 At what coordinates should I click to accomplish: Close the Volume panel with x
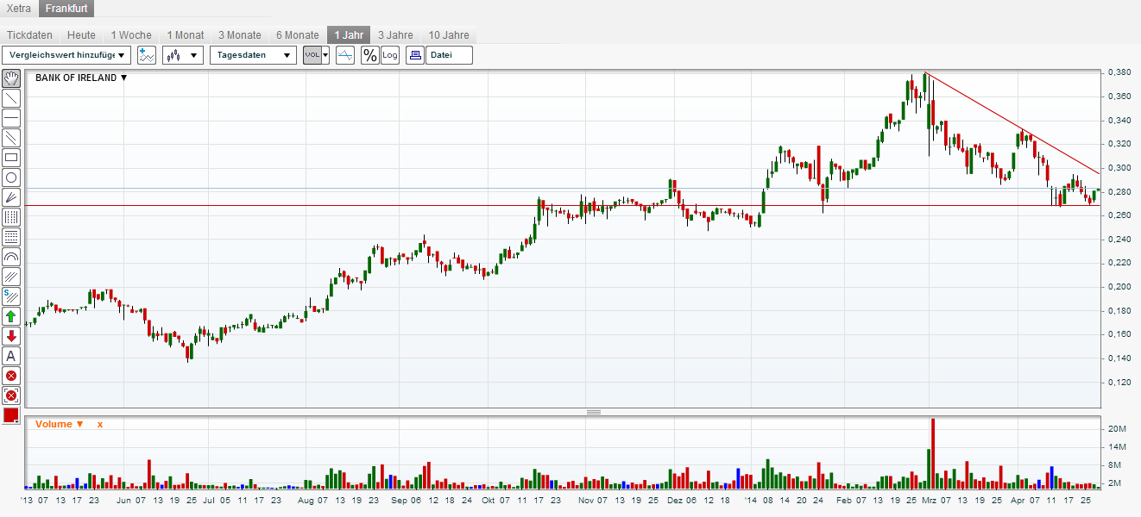click(x=99, y=424)
